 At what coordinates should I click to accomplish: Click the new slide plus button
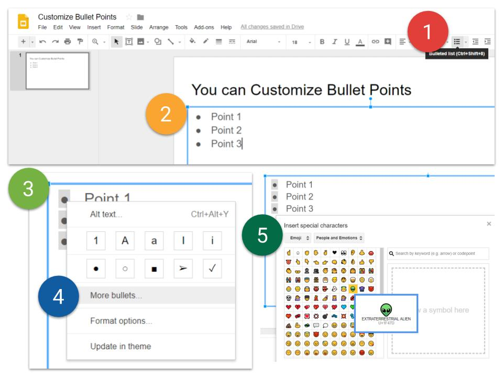click(23, 41)
